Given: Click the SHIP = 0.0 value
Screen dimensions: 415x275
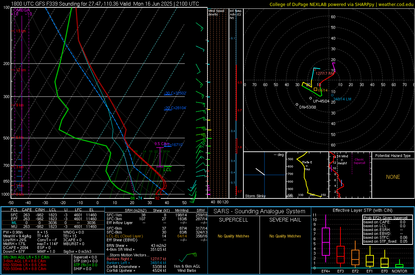Looking at the screenshot, I should pos(82,269).
